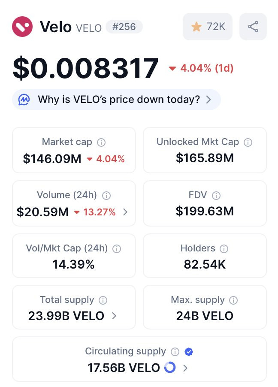Click Volume (24h) info icon
Screen dimensions: 278x387
(x=106, y=196)
